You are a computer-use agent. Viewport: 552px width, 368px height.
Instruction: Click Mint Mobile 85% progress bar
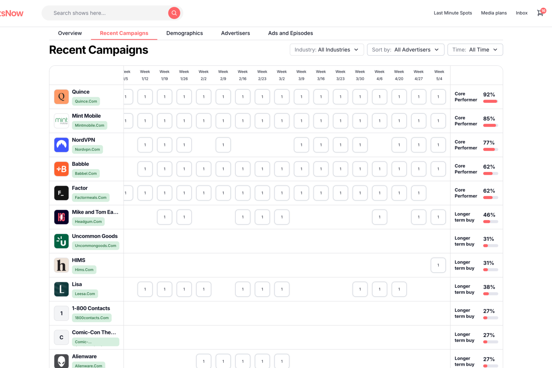[490, 125]
